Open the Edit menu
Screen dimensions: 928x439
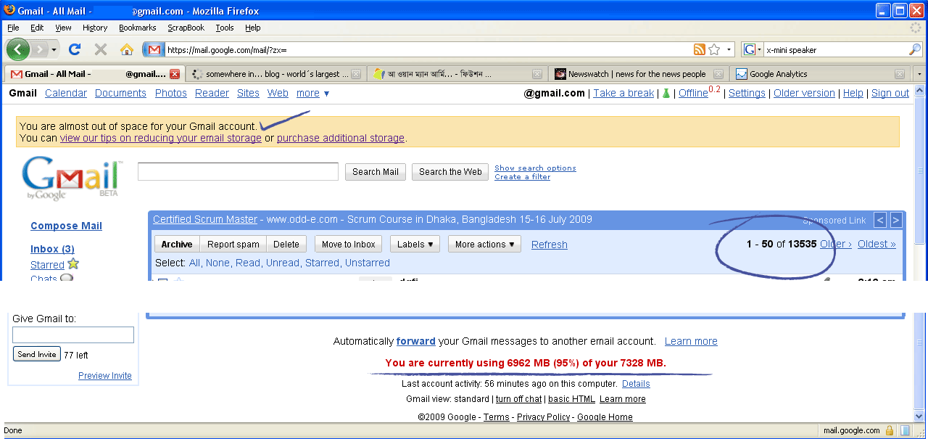click(x=37, y=28)
